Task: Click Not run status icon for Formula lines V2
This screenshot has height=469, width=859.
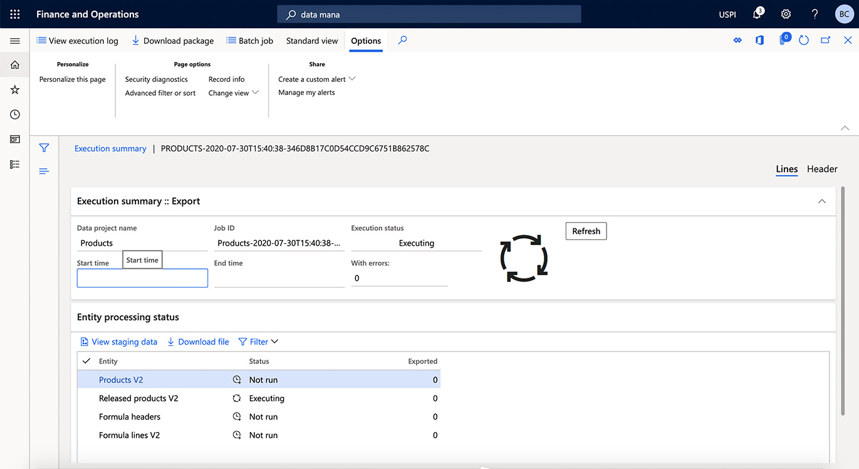Action: 237,435
